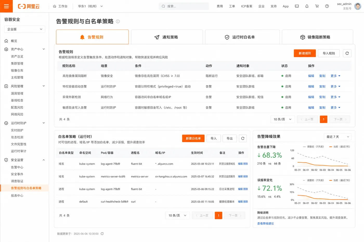Open the shopping cart icon
Viewport: 364px width, 242px height.
coord(317,6)
